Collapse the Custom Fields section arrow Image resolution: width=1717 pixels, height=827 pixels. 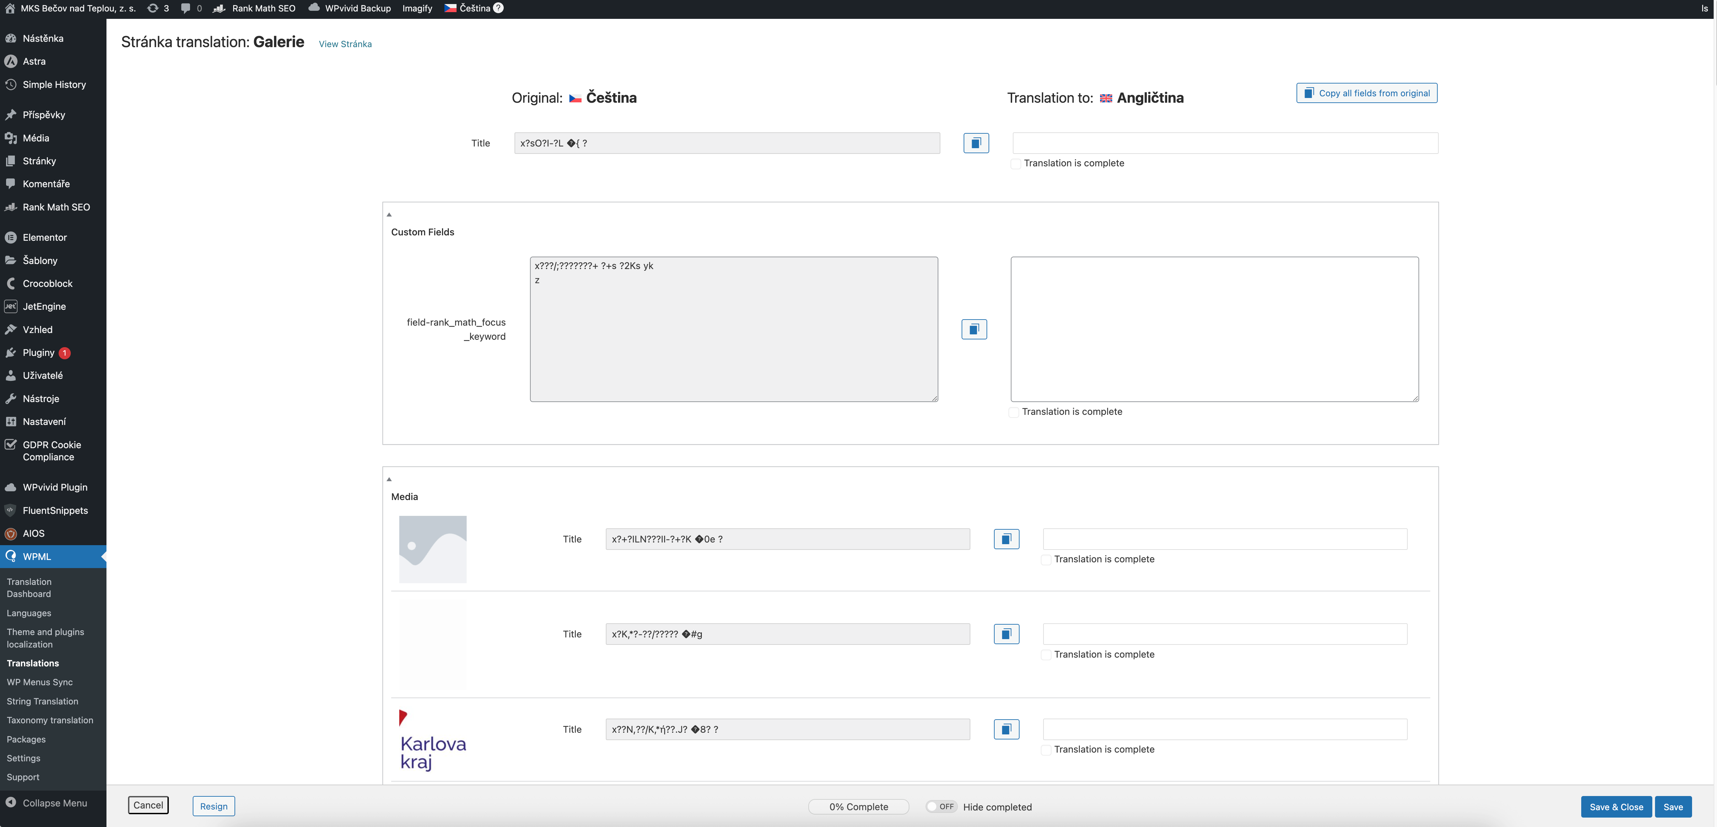(389, 214)
